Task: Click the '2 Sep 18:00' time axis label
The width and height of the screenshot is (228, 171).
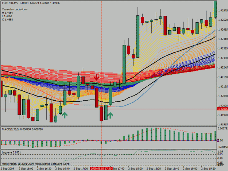Action: tap(135, 169)
